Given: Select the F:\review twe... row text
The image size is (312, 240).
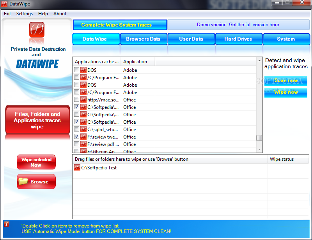Looking at the screenshot, I should [103, 137].
